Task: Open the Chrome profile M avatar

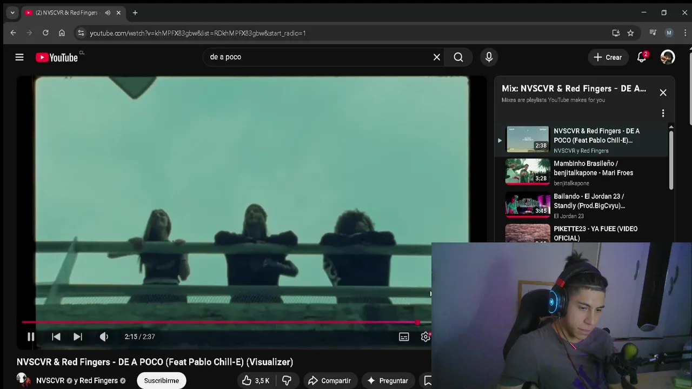Action: tap(669, 33)
